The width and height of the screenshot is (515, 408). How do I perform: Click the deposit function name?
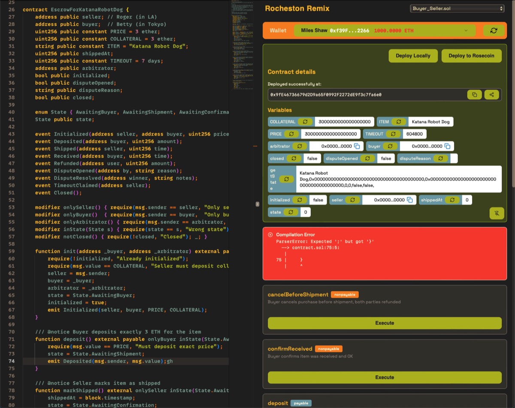278,403
